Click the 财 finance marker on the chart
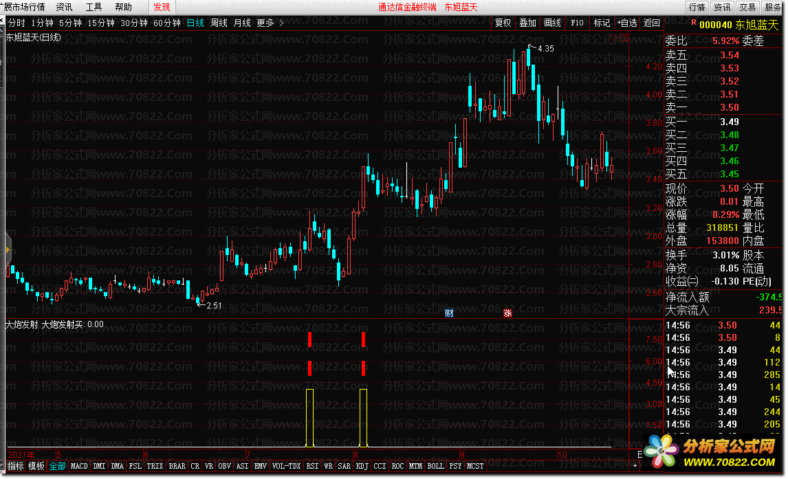788x479 pixels. pos(449,313)
